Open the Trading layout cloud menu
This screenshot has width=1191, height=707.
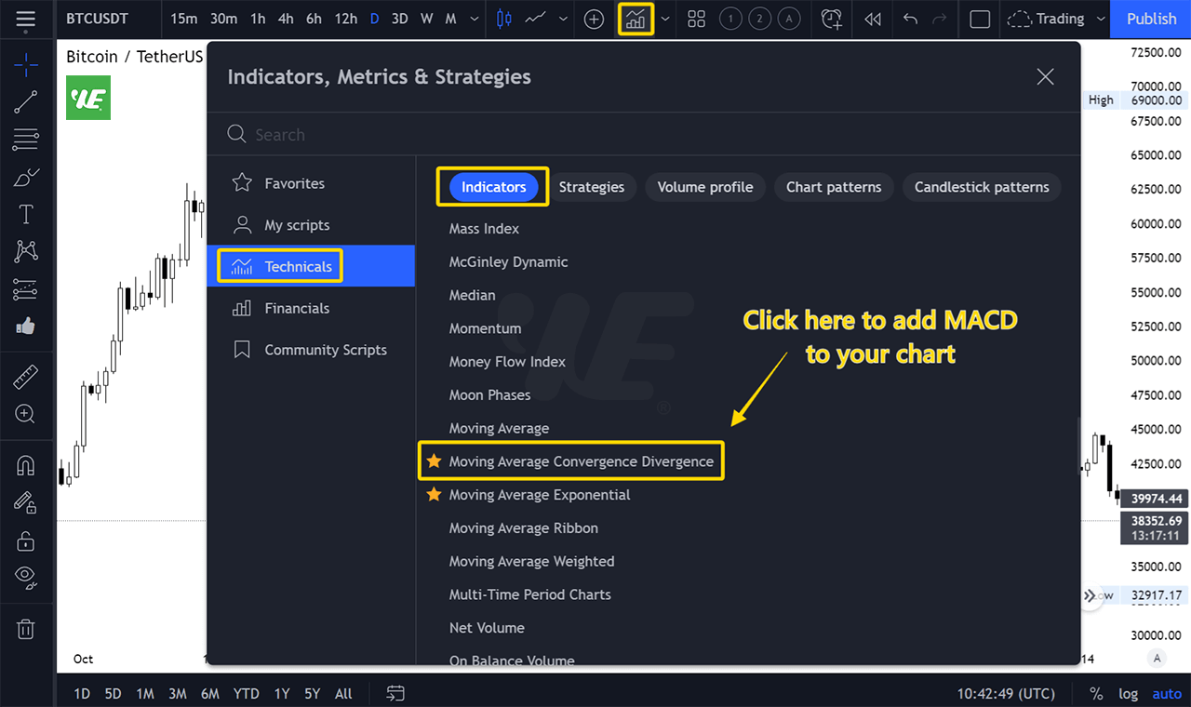tap(1046, 19)
